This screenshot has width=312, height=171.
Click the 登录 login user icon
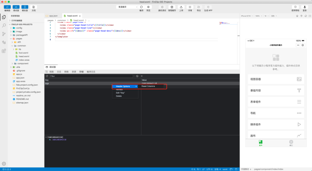coord(305,7)
